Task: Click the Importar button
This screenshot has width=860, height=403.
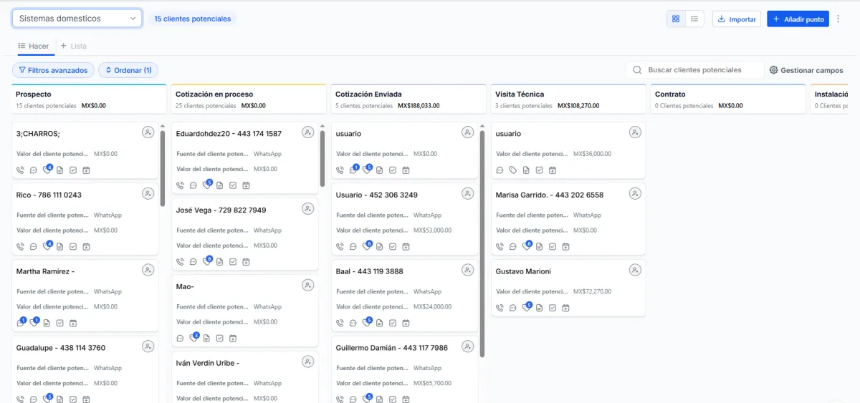Action: point(737,19)
